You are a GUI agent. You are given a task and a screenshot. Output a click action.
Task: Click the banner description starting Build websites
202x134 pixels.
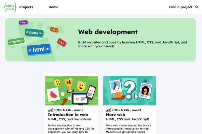[132, 44]
